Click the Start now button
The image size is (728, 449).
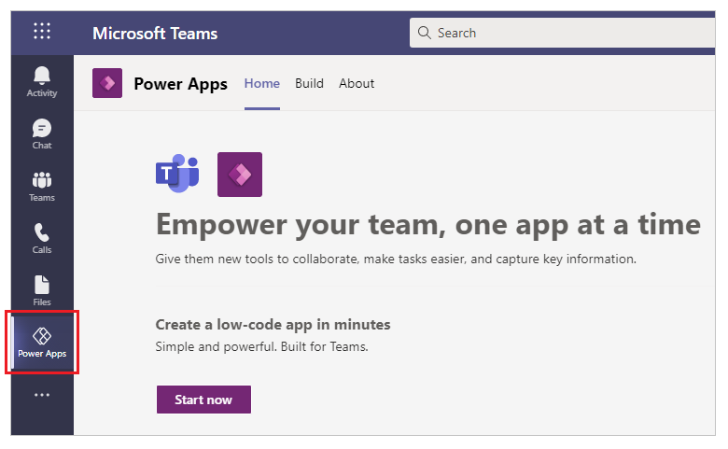(x=203, y=400)
